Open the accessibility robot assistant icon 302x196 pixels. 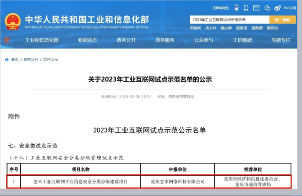[x=236, y=8]
